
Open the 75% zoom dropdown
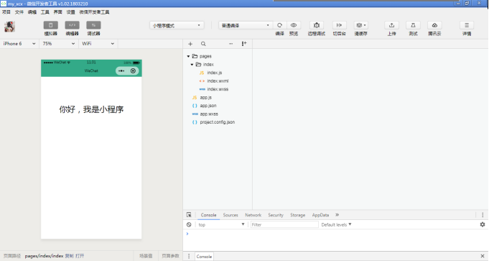pyautogui.click(x=59, y=44)
